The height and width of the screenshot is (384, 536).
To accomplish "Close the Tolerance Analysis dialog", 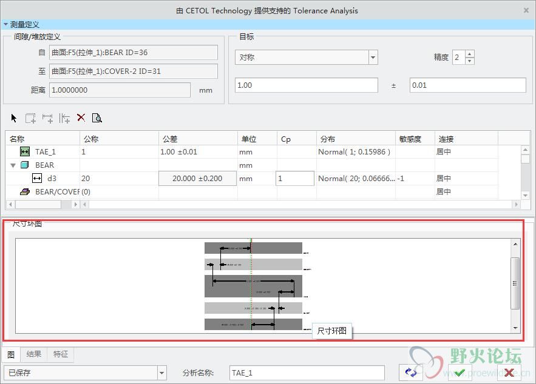I will click(526, 10).
